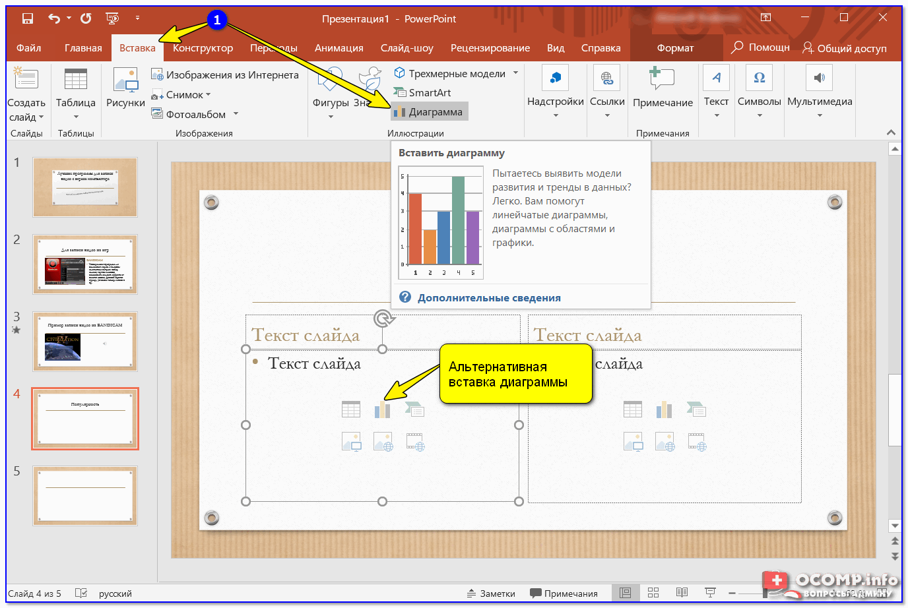Open the Рецензирование tab
908x608 pixels.
pyautogui.click(x=490, y=47)
